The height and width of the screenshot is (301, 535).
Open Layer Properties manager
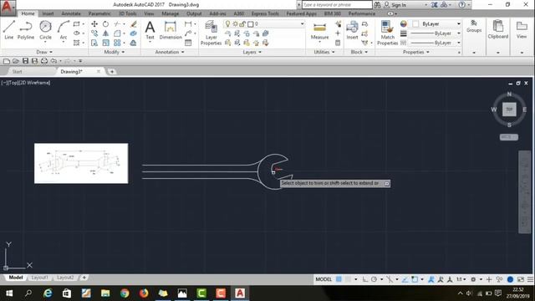(211, 33)
